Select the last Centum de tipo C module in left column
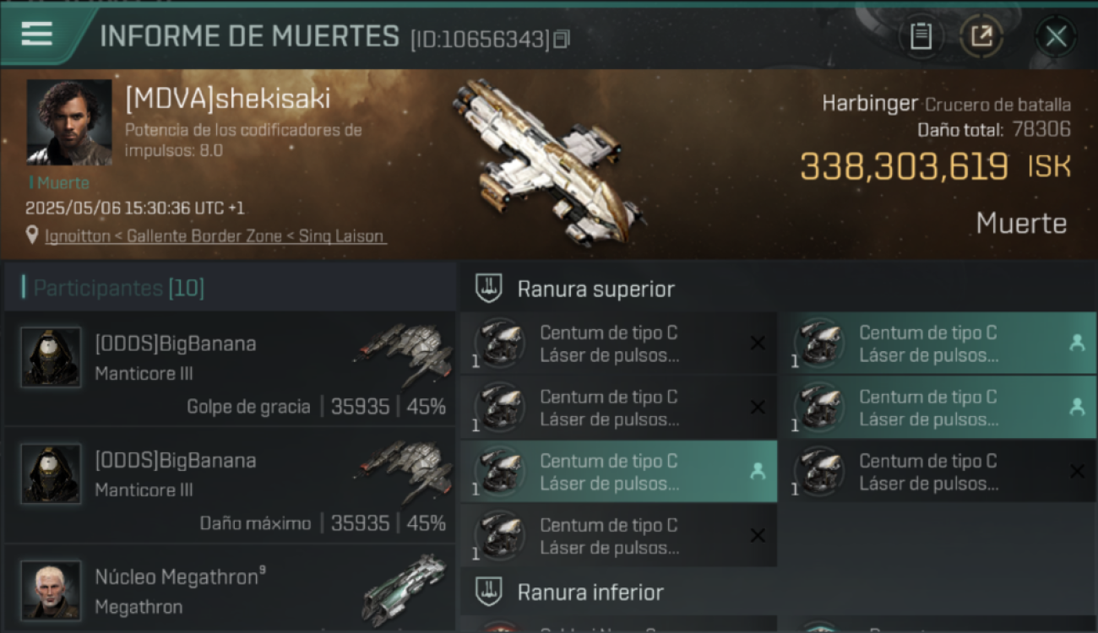Viewport: 1098px width, 633px height. point(618,536)
